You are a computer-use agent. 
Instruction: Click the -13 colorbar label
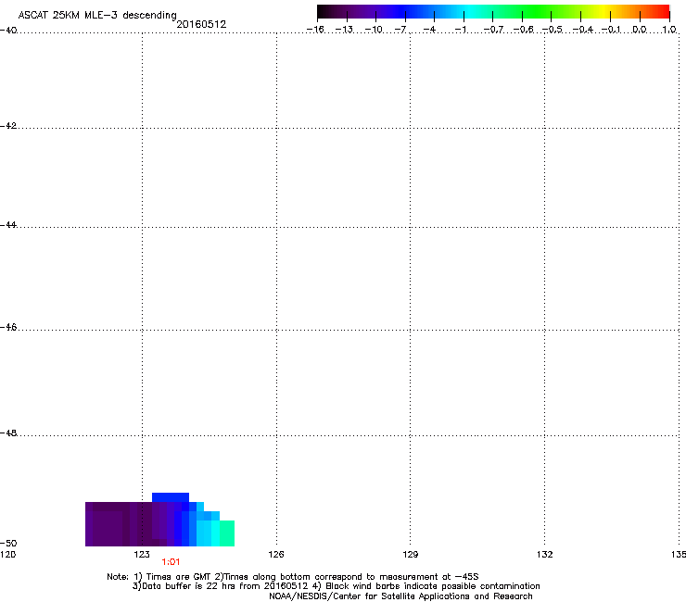click(x=344, y=30)
